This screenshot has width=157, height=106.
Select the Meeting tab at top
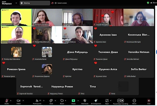(35, 3)
